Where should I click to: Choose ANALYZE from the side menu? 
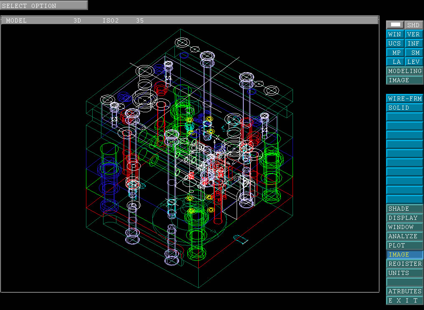click(404, 236)
